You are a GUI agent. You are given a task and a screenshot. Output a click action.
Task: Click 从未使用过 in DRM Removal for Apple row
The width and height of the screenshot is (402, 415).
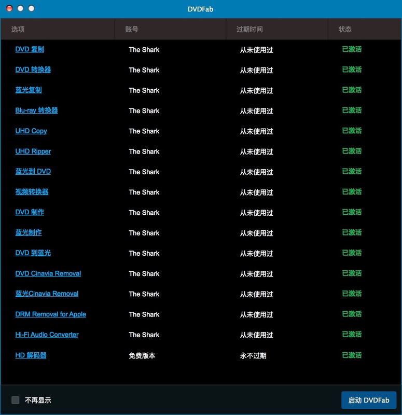[256, 314]
